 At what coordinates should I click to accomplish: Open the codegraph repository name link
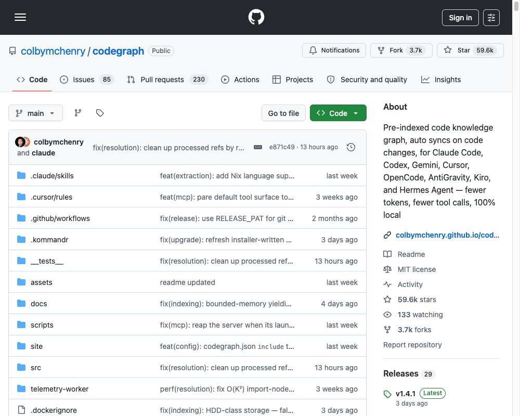click(118, 51)
